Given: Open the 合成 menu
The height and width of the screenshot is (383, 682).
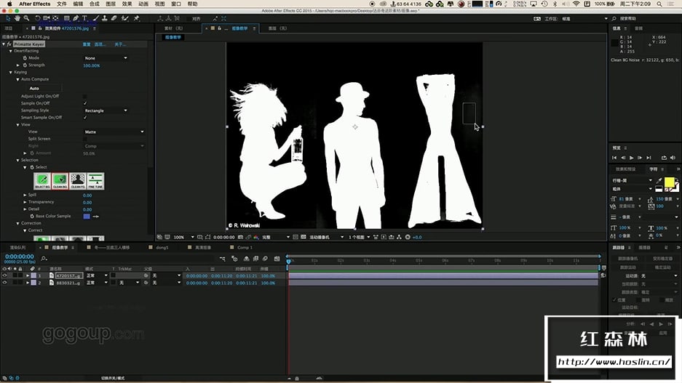Looking at the screenshot, I should click(x=95, y=4).
